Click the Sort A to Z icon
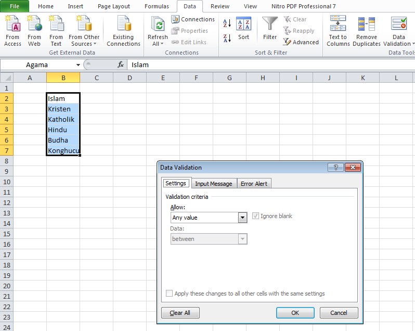415x331 pixels. (x=227, y=23)
